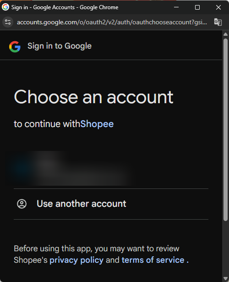Maximize the Google Chrome sign-in window
The height and width of the screenshot is (282, 229).
click(197, 7)
